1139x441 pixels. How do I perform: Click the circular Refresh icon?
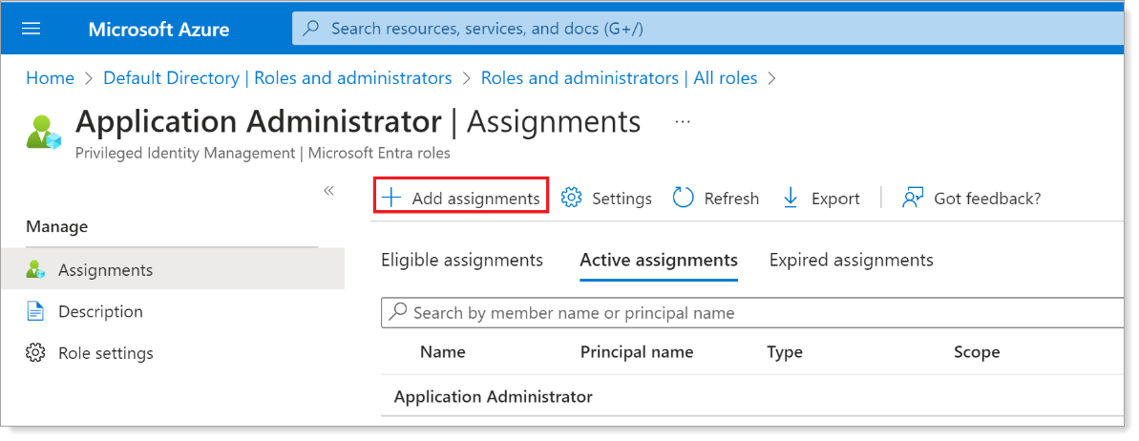coord(684,198)
